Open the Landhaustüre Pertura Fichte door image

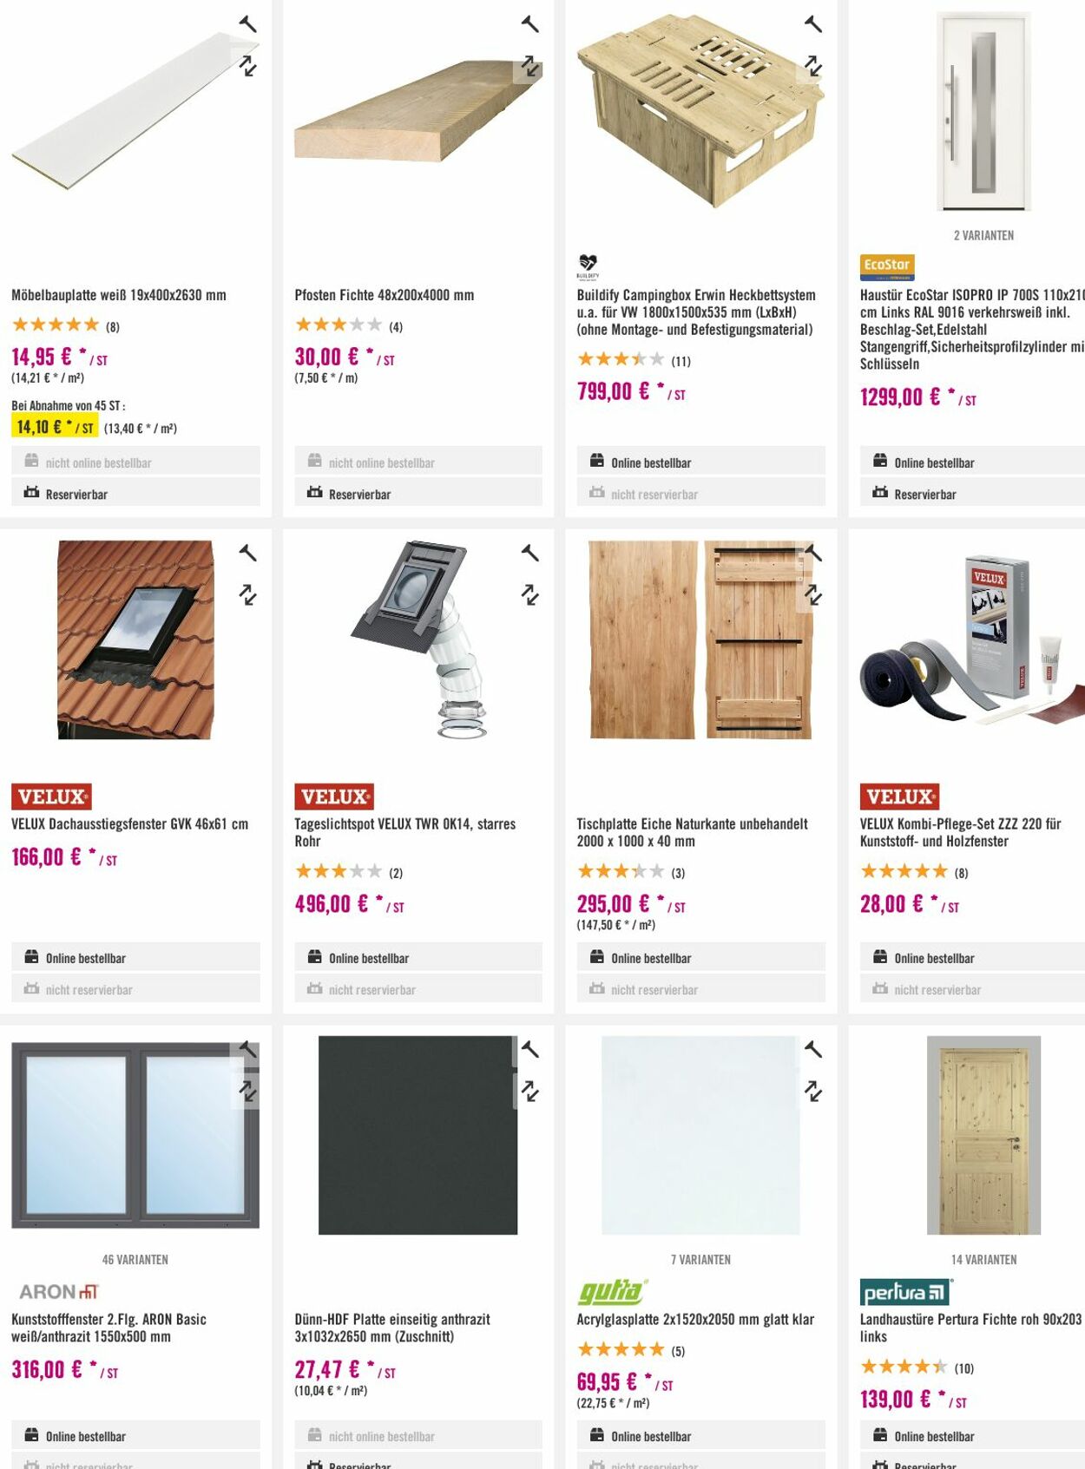(983, 1135)
